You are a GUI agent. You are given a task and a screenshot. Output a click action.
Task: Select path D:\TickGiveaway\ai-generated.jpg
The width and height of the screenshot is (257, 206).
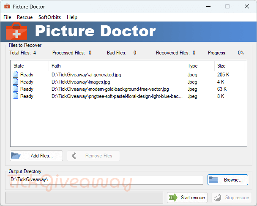click(86, 75)
